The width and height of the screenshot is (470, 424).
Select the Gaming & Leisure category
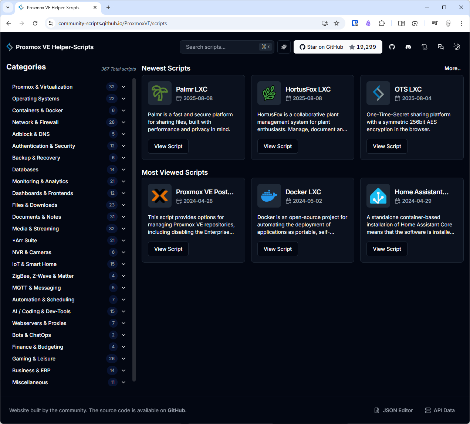(x=34, y=359)
